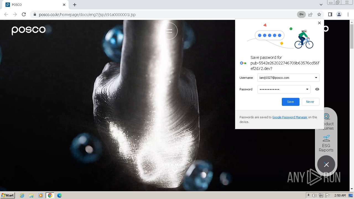This screenshot has height=199, width=354.
Task: Expand the Username dropdown arrow
Action: tap(316, 78)
